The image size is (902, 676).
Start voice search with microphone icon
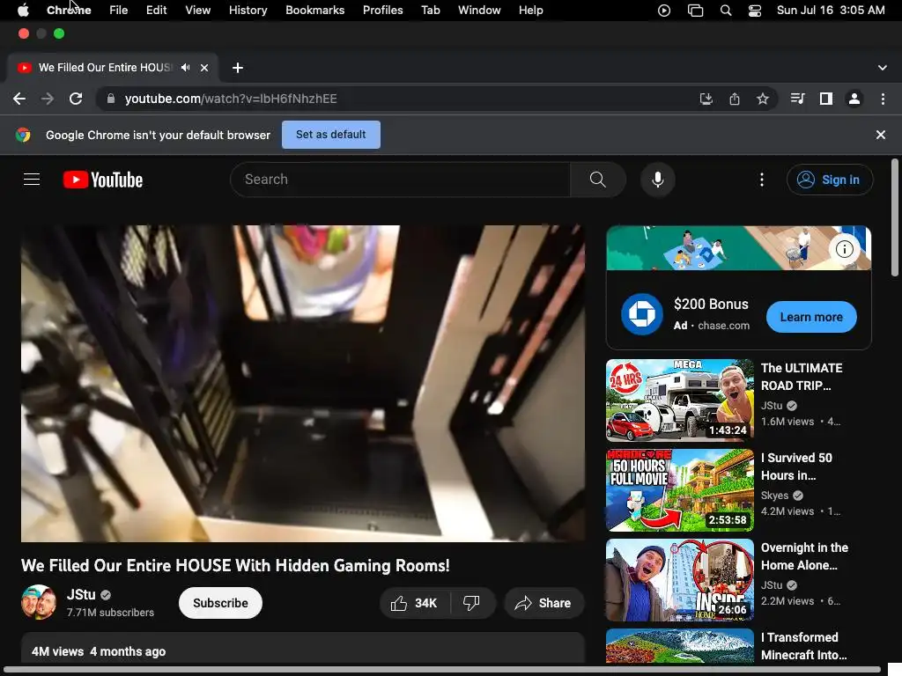(x=657, y=180)
